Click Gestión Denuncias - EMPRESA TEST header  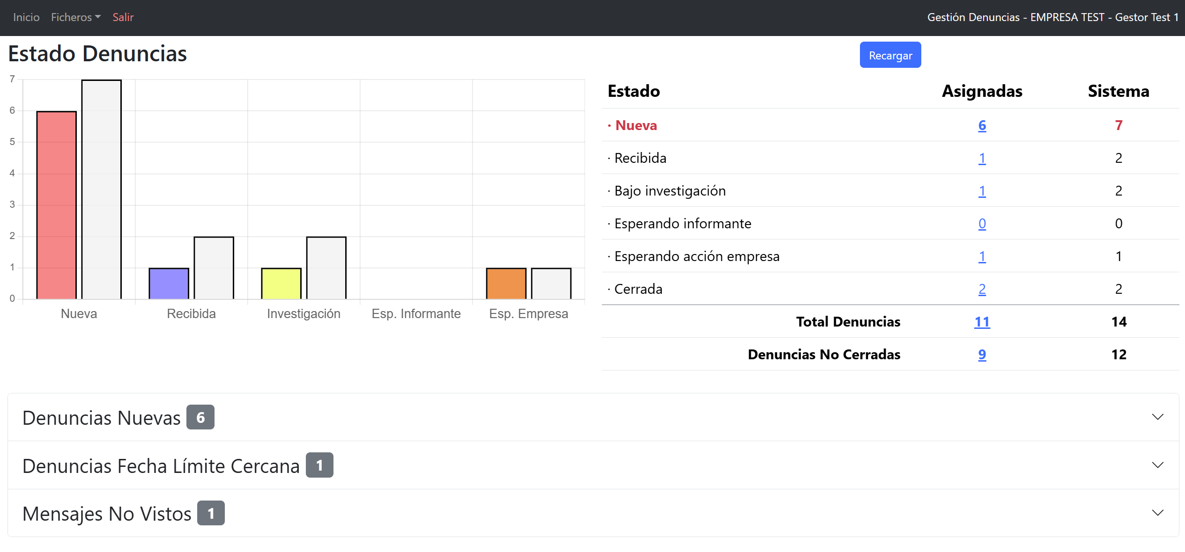[1053, 17]
